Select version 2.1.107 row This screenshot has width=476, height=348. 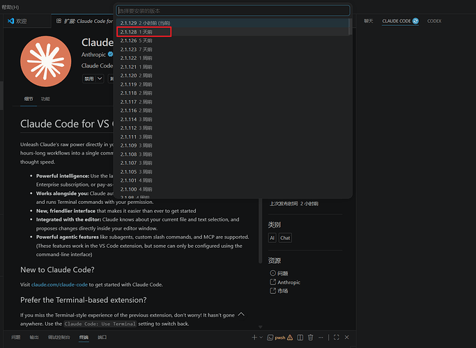tap(233, 163)
